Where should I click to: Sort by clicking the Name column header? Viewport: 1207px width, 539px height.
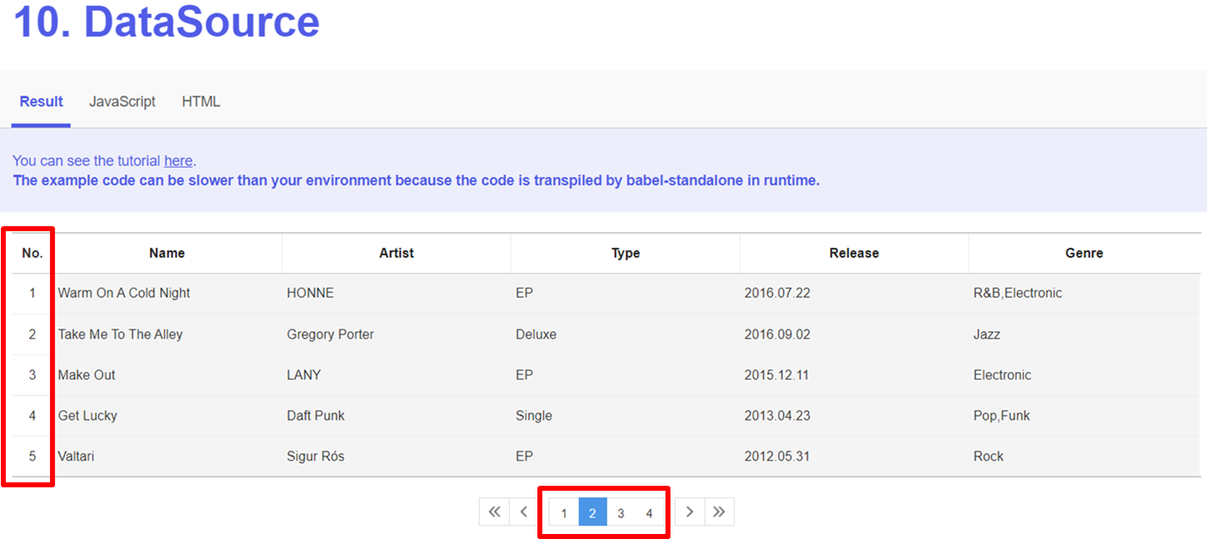166,253
